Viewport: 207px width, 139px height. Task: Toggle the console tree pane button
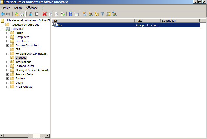[23, 14]
